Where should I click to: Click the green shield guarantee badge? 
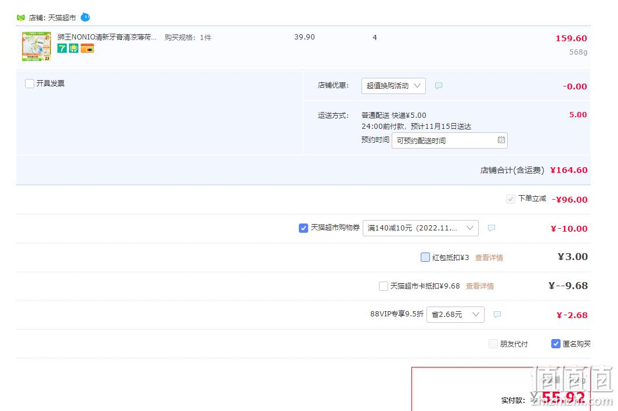pos(74,48)
